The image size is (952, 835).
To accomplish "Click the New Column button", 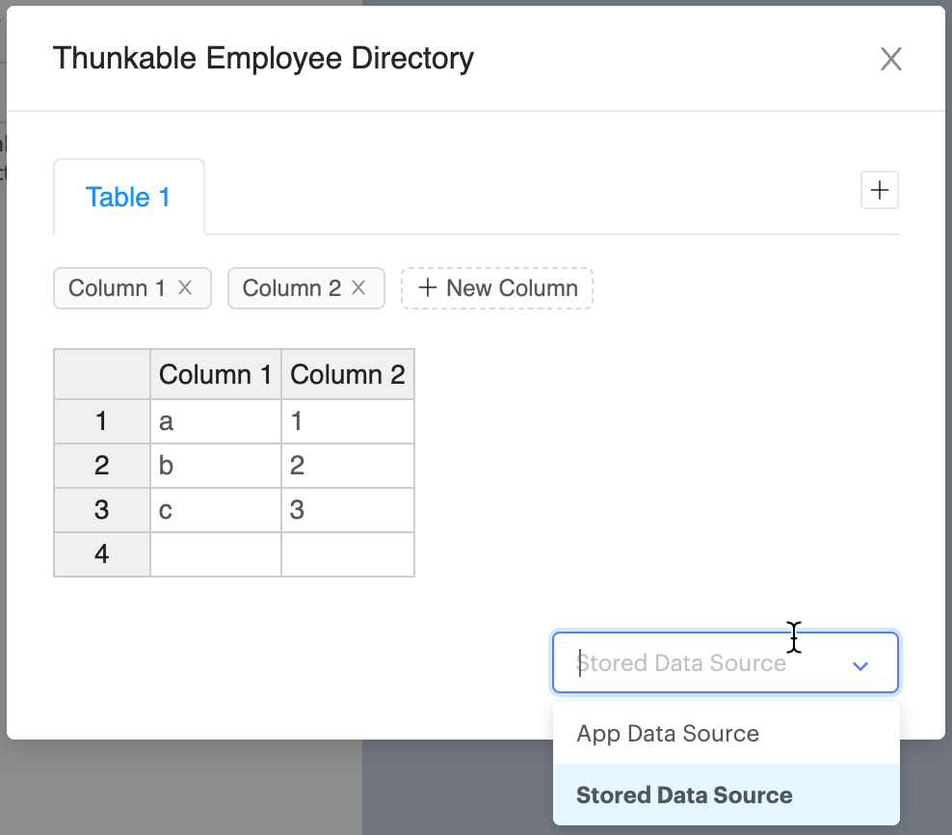I will (x=496, y=288).
